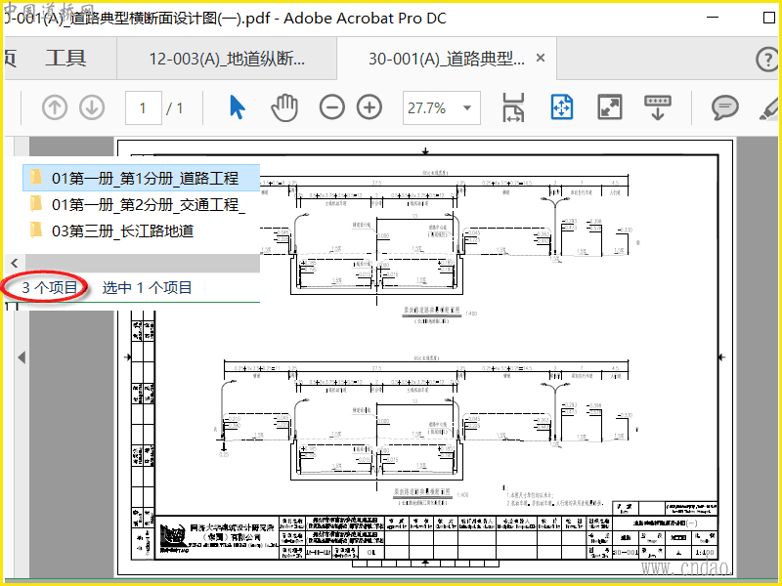
Task: Click the Fit Width scrolling icon
Action: pos(513,107)
